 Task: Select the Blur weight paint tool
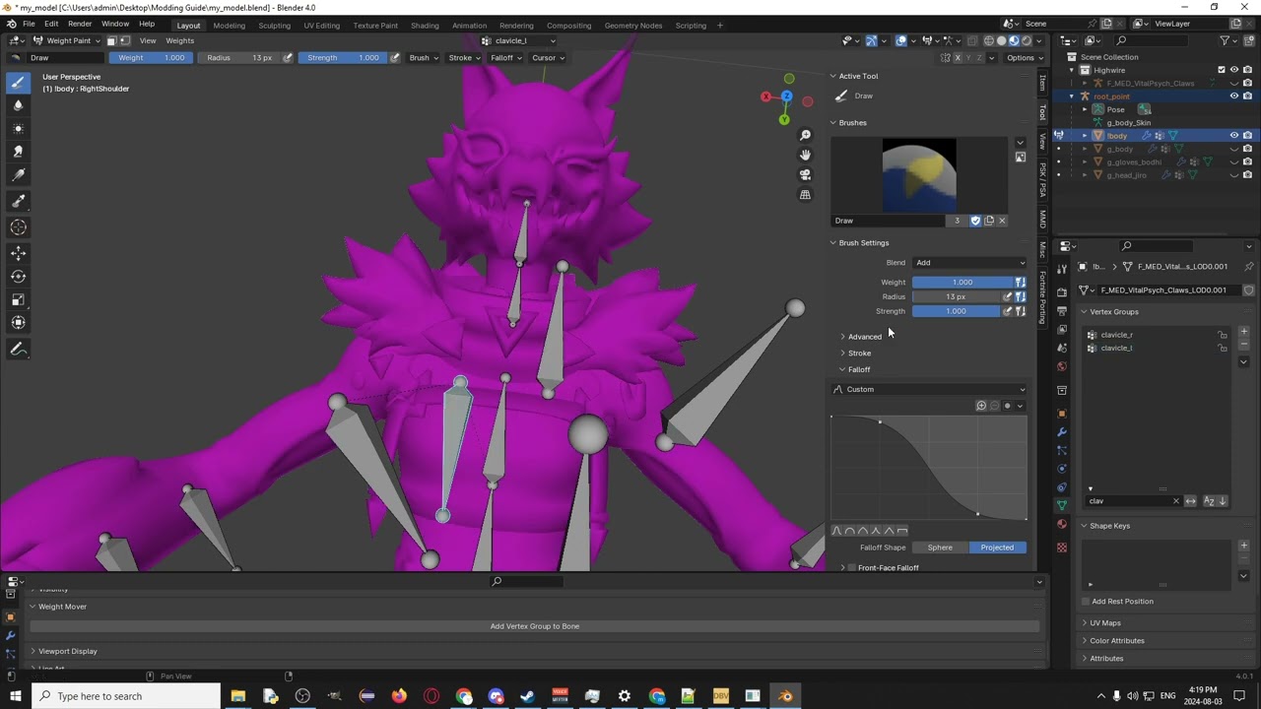[18, 105]
